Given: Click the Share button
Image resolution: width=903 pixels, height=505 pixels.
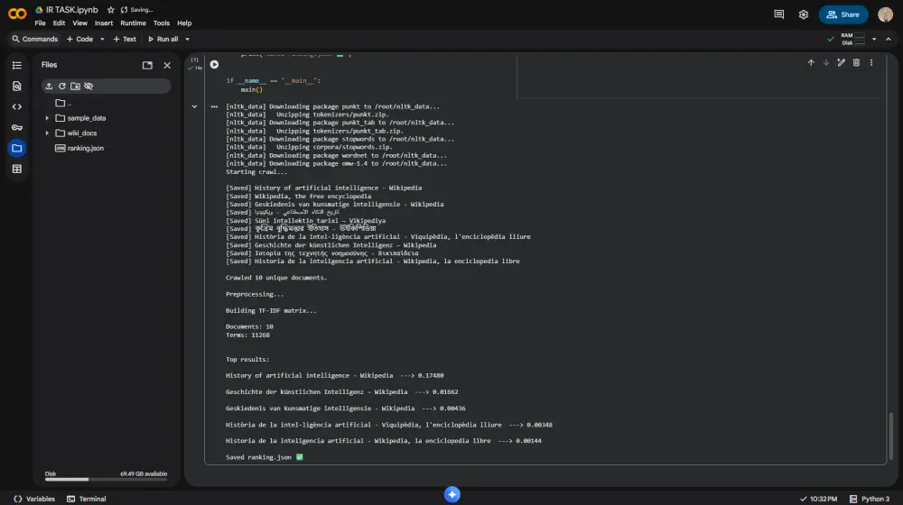Looking at the screenshot, I should [x=843, y=14].
